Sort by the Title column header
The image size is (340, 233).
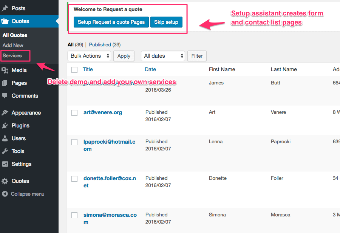click(x=88, y=69)
